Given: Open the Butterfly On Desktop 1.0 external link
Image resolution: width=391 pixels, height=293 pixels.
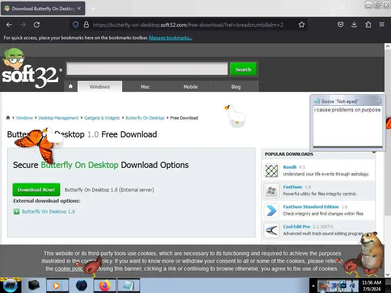Looking at the screenshot, I should (48, 211).
